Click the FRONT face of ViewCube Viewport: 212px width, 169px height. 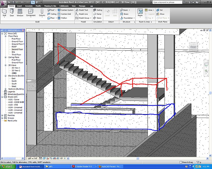tap(193, 47)
